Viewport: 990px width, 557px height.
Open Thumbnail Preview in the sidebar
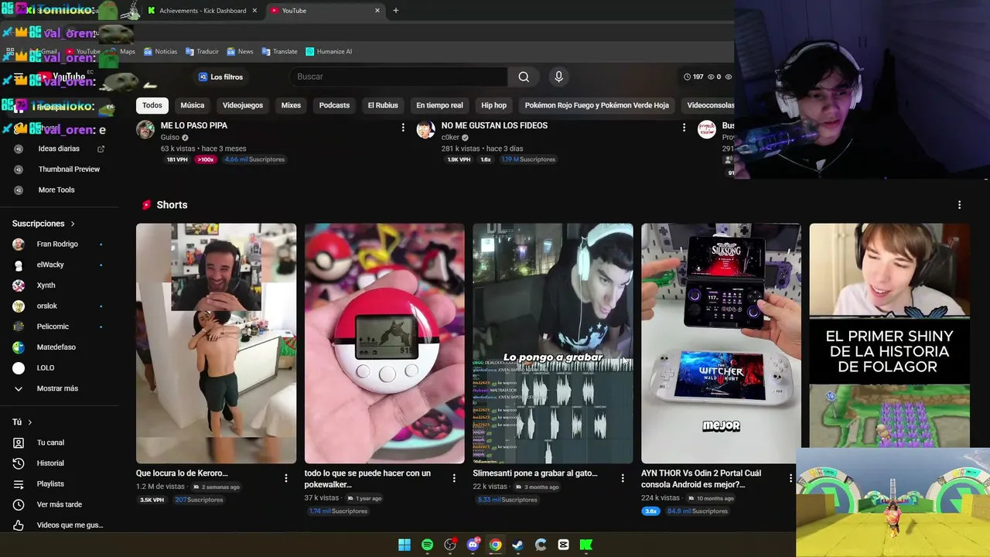[69, 169]
